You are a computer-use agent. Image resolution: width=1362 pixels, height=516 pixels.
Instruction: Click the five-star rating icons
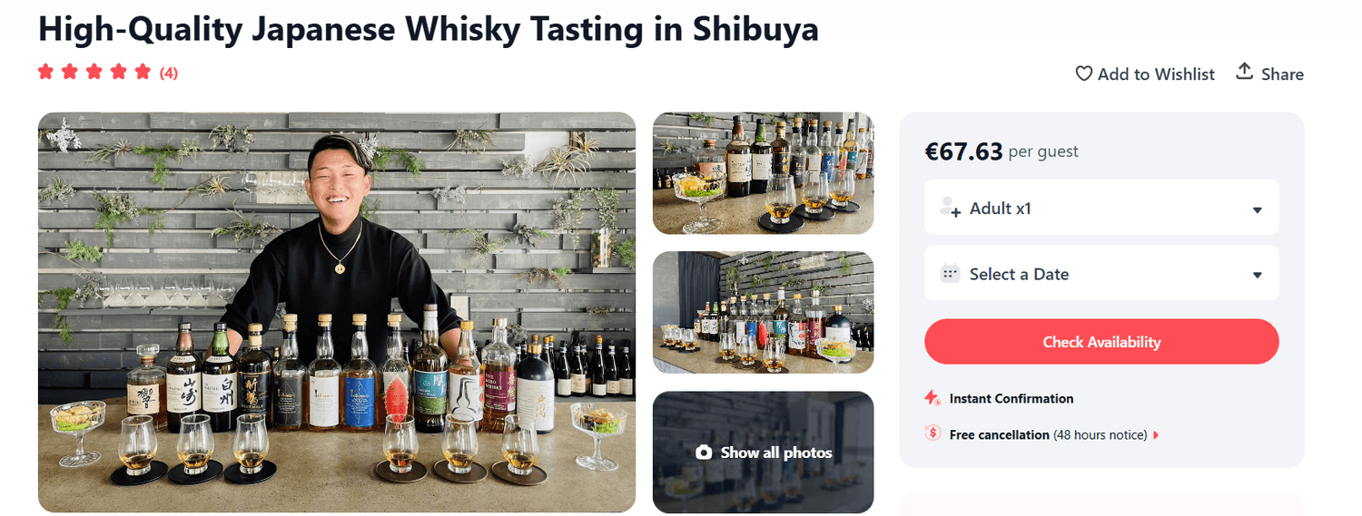94,73
